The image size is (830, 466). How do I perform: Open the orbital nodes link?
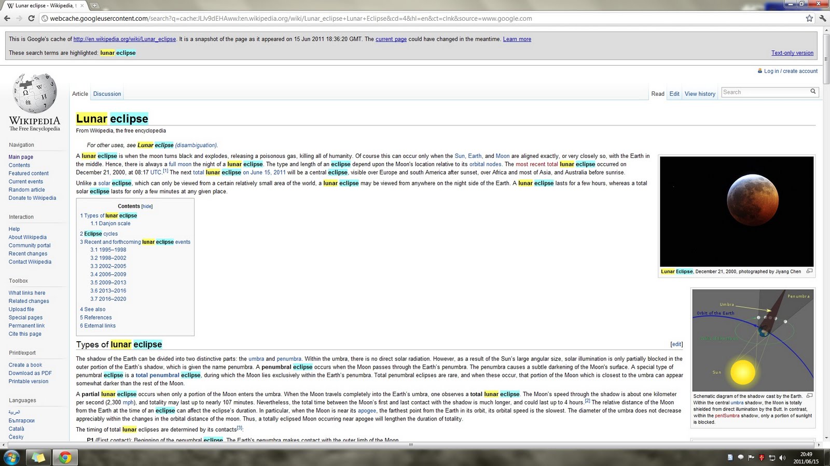pos(486,164)
